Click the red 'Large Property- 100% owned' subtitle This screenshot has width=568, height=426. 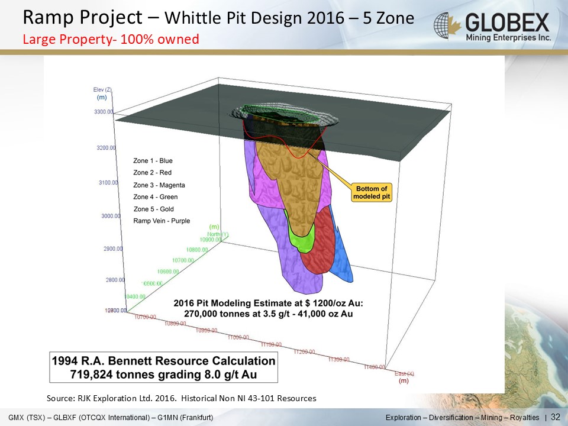point(111,40)
